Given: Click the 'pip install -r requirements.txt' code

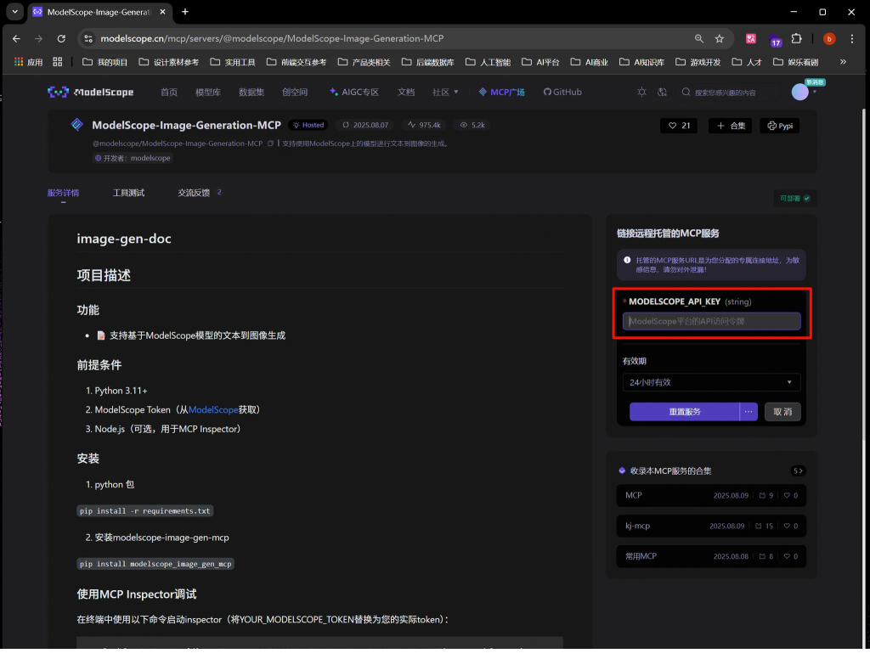Looking at the screenshot, I should tap(144, 511).
